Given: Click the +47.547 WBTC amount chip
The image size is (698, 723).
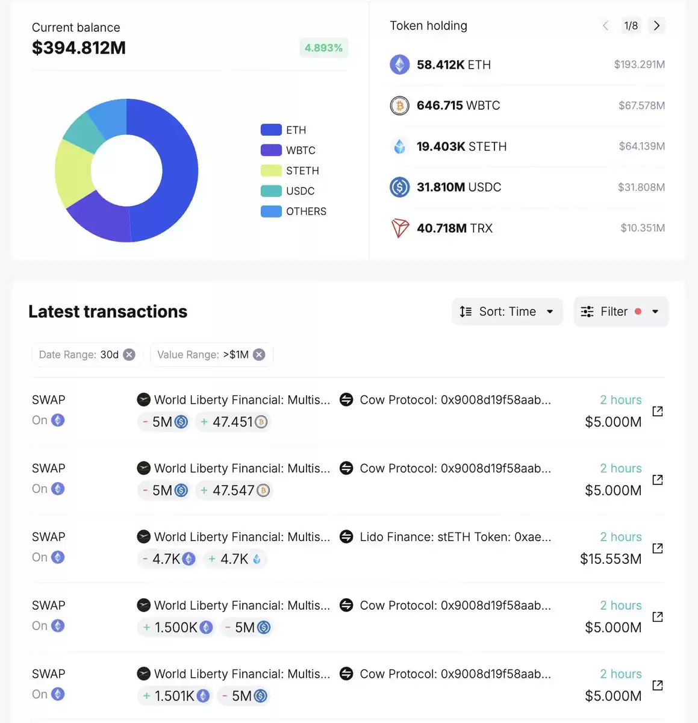Looking at the screenshot, I should [234, 490].
